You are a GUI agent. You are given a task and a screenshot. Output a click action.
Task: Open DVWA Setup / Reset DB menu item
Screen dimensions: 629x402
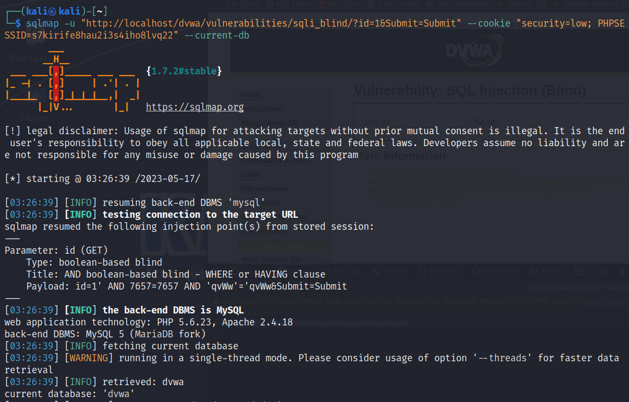click(285, 123)
